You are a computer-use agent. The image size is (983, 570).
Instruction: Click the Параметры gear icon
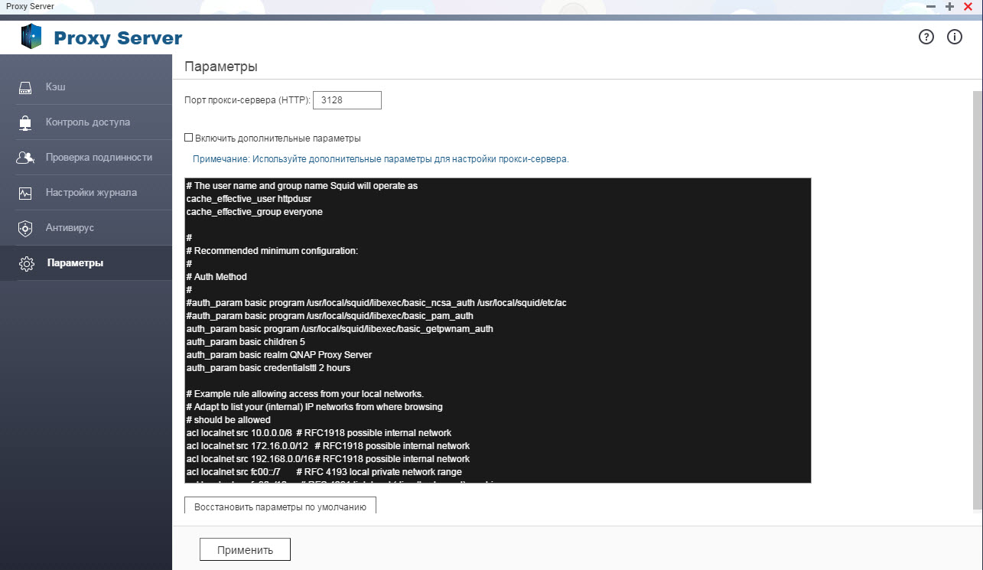tap(26, 264)
